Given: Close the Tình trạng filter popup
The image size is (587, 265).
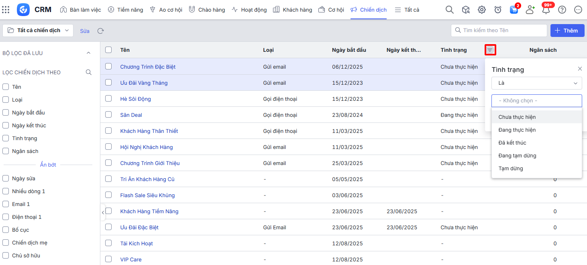Looking at the screenshot, I should (580, 69).
